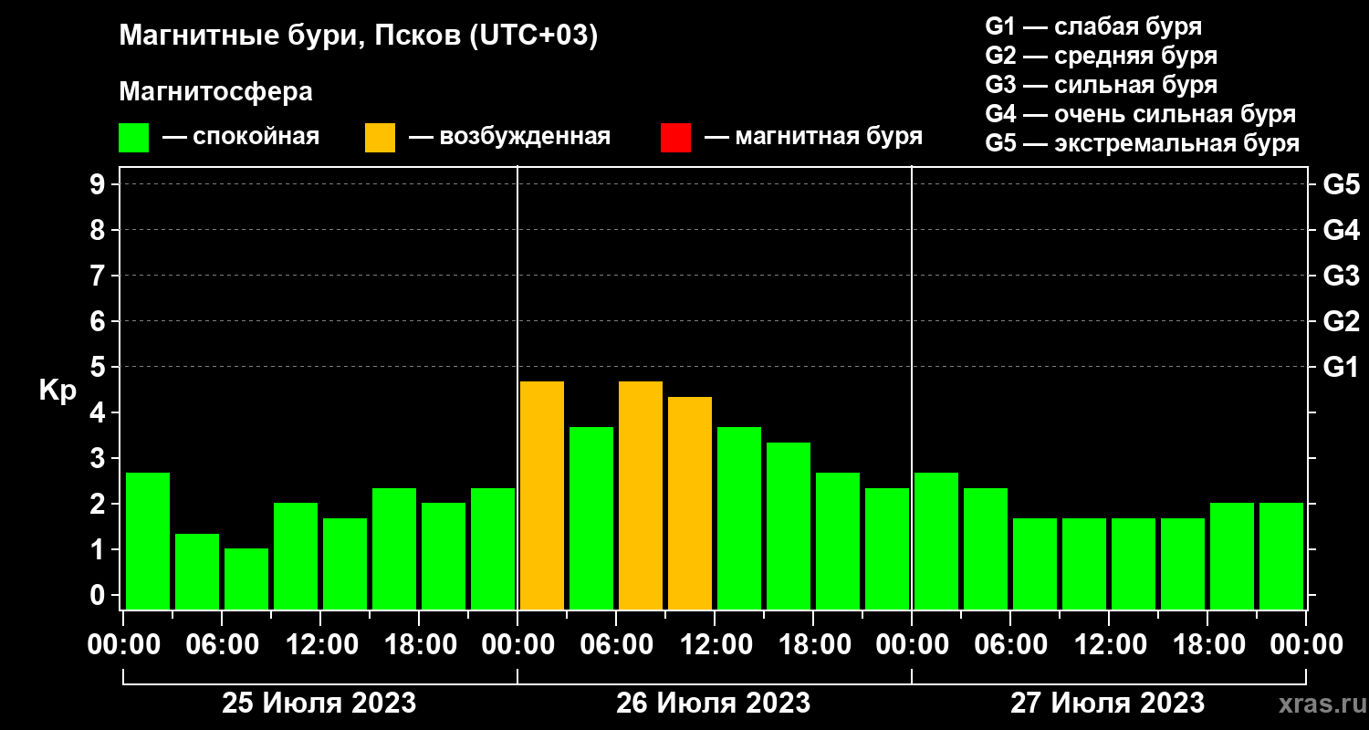Click the green bar for 03:00–06:00 on 26 July

(591, 518)
